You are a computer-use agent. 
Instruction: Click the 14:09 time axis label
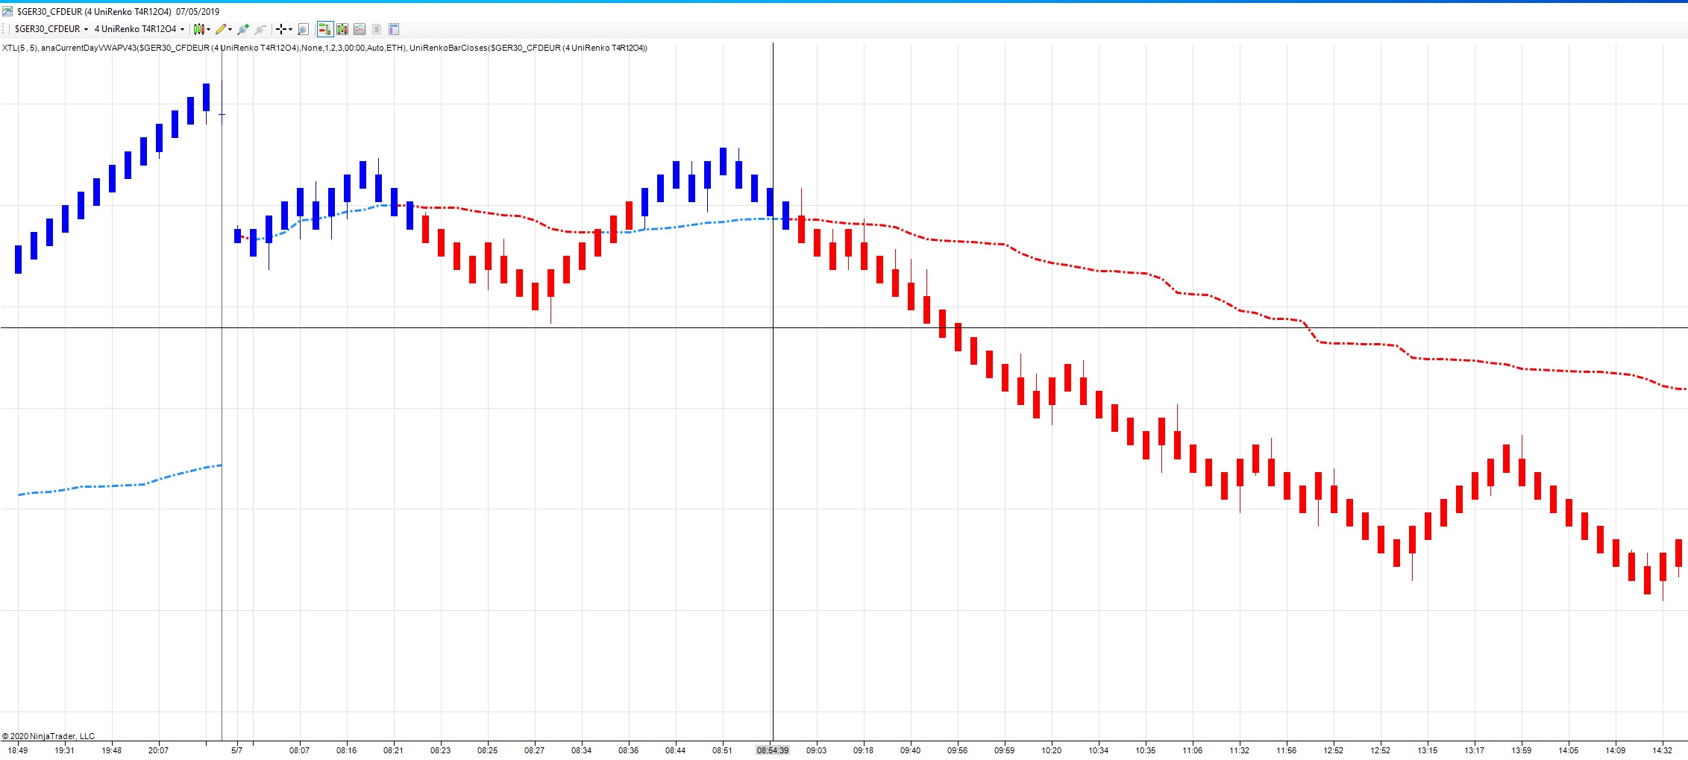coord(1616,750)
